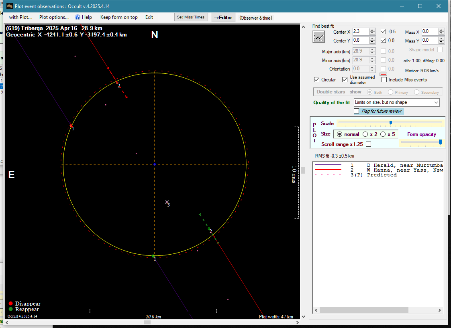The width and height of the screenshot is (451, 328).
Task: Decrease Center Y with the down arrow
Action: [x=372, y=42]
